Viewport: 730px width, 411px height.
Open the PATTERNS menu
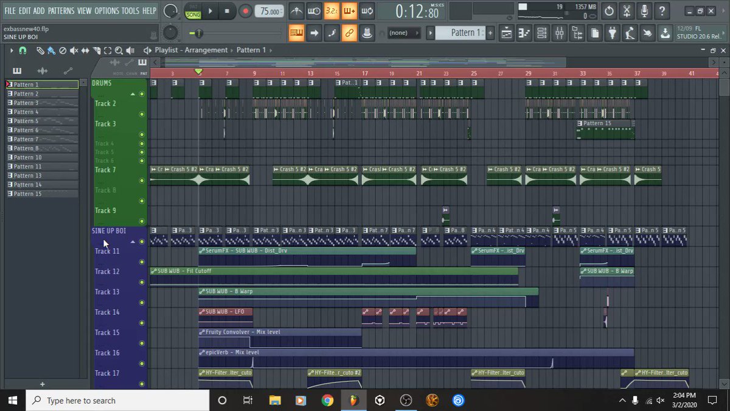[61, 11]
